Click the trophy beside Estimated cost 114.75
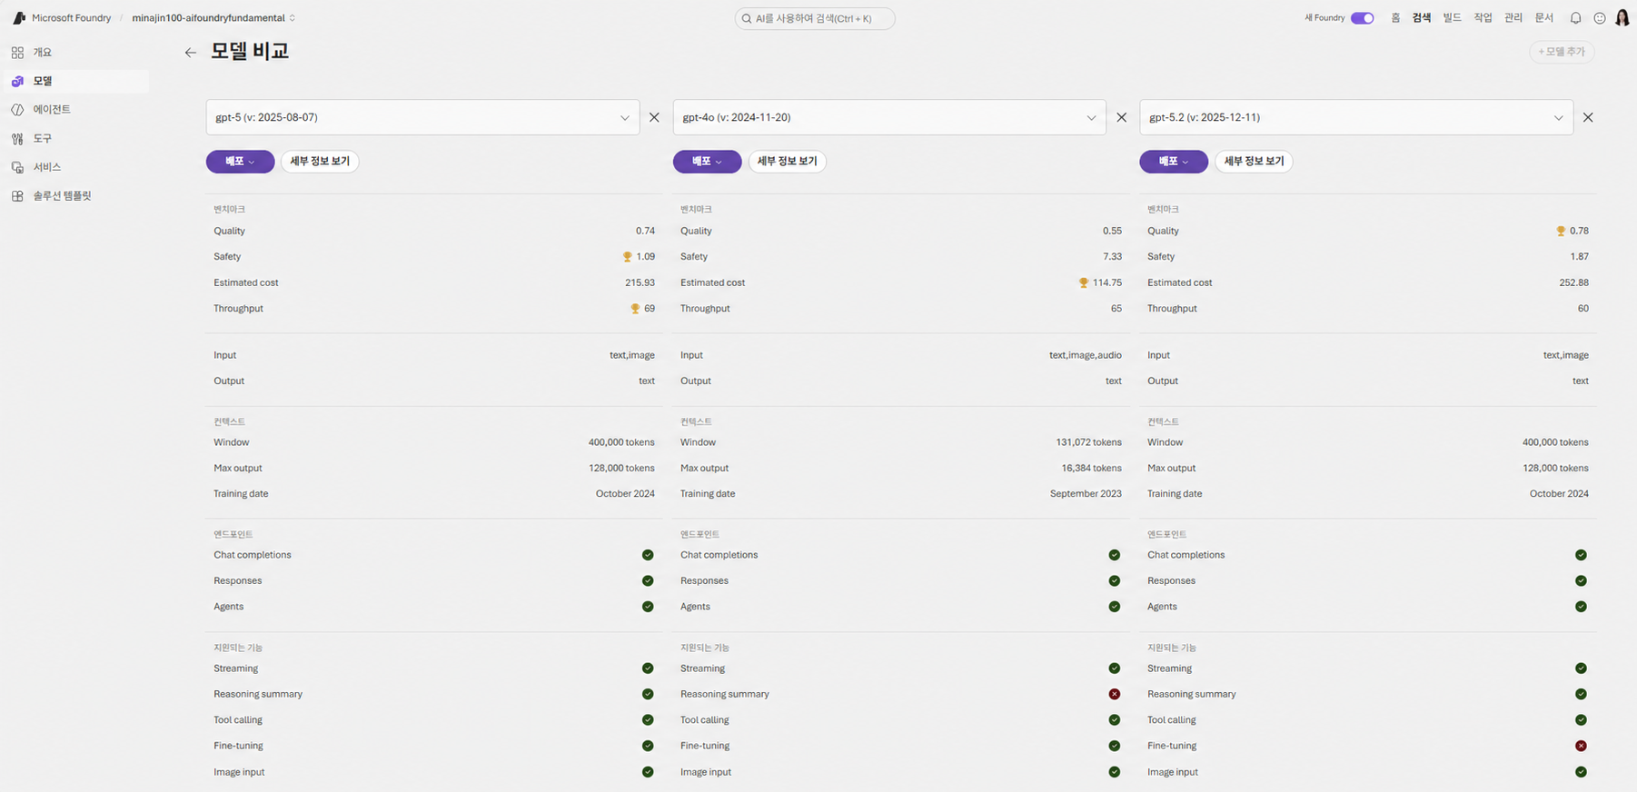 click(x=1084, y=283)
